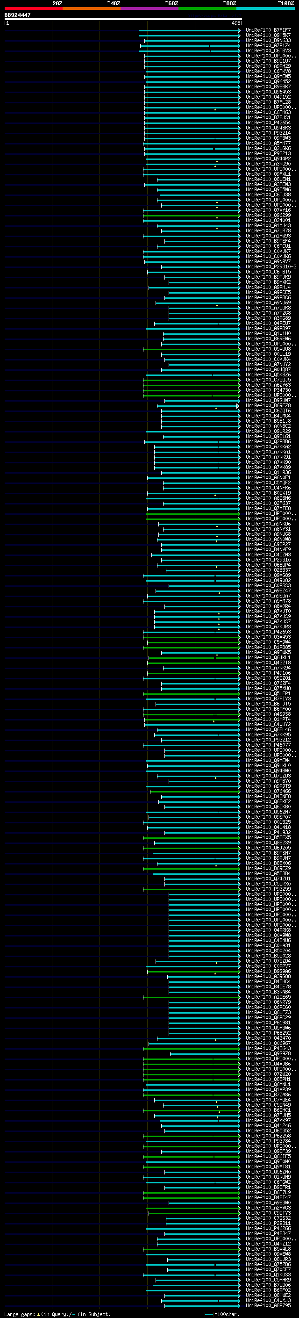
Task: Click the UniRef100_P41932 label
Action: pos(268,832)
